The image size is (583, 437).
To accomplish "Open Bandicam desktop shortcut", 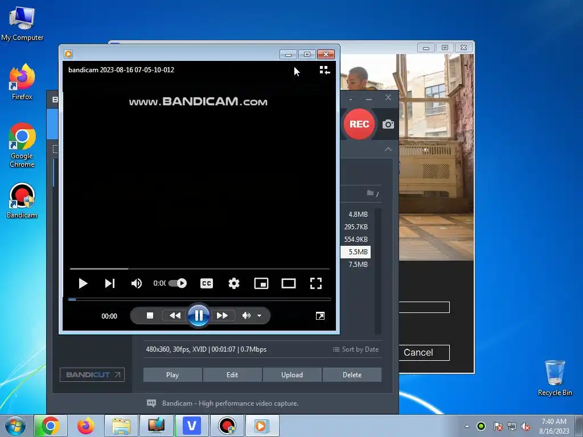I will click(22, 201).
